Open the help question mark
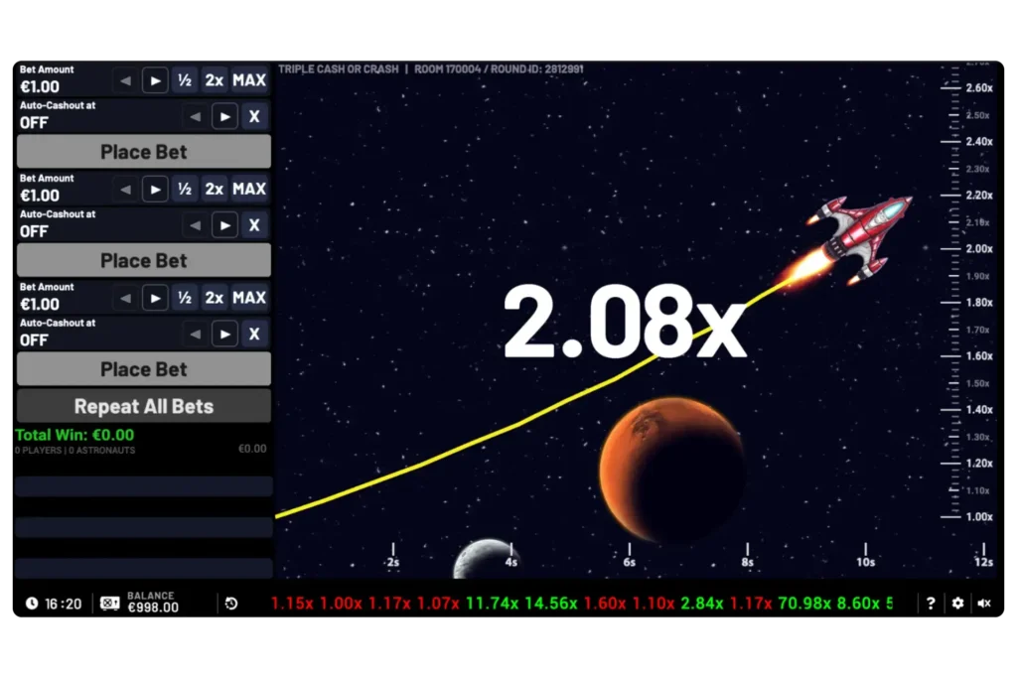 [931, 603]
